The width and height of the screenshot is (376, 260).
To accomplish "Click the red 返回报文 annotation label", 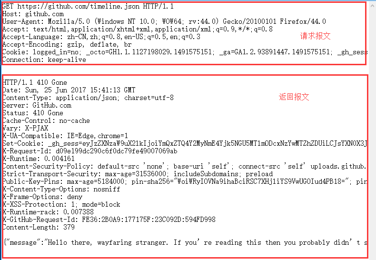I will tap(294, 97).
